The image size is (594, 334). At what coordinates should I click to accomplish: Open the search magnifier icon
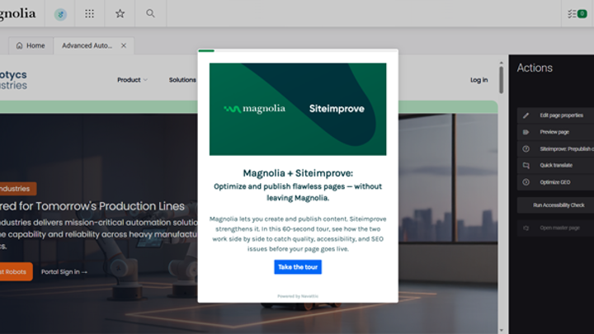point(150,14)
